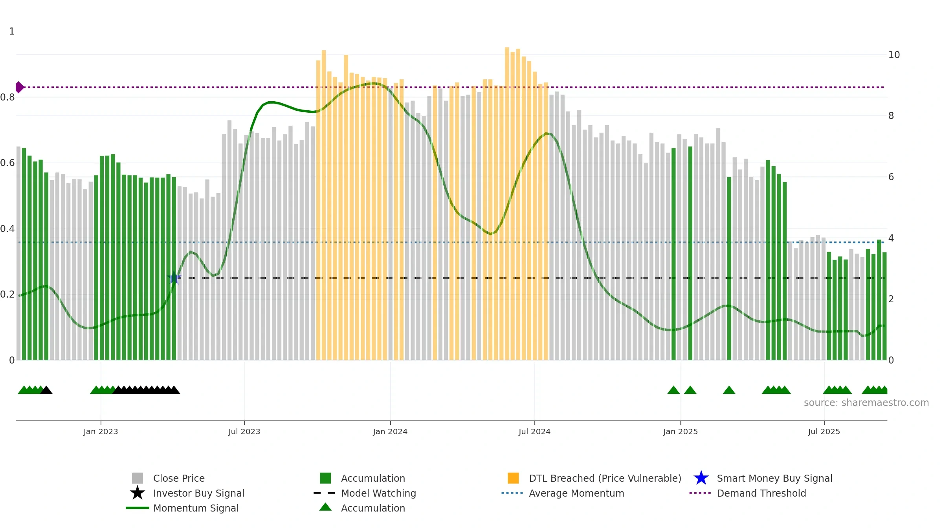Click the green Accumulation triangle legend icon
The height and width of the screenshot is (530, 943).
point(325,507)
